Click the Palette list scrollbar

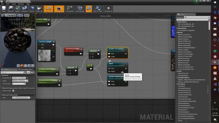point(209,26)
